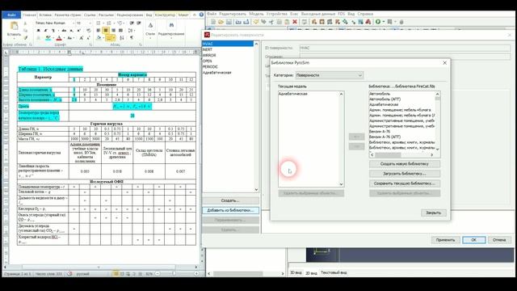Click Создать button under surface list
This screenshot has width=517, height=291.
click(x=230, y=200)
